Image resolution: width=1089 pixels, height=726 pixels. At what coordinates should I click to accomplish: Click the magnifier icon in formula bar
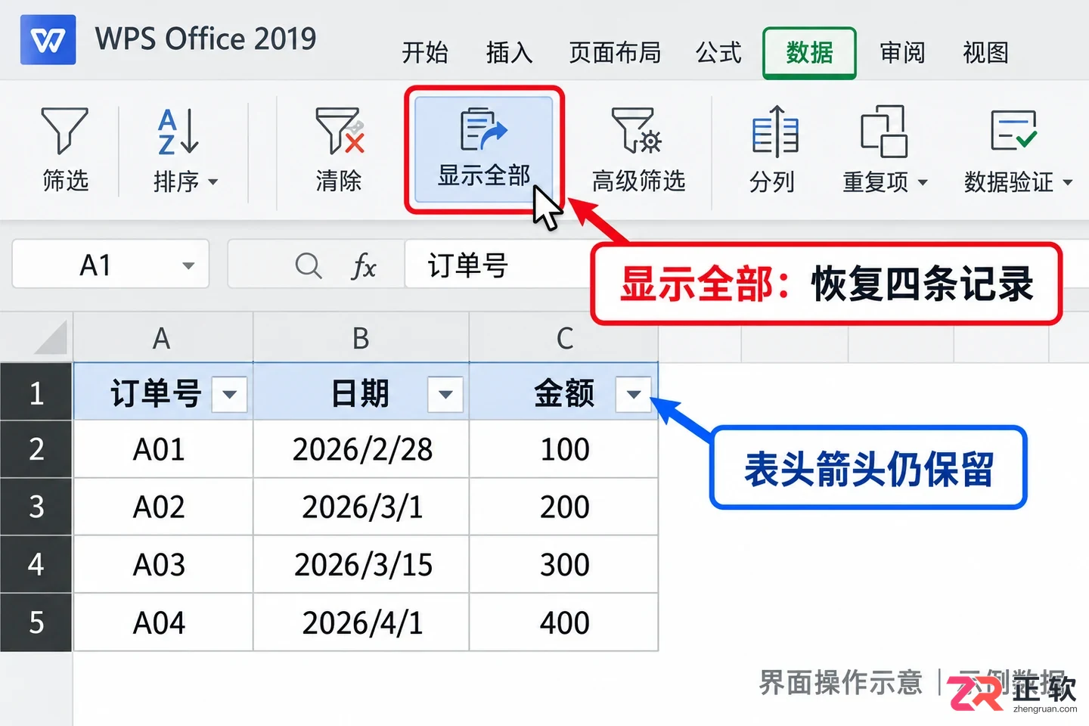[308, 265]
